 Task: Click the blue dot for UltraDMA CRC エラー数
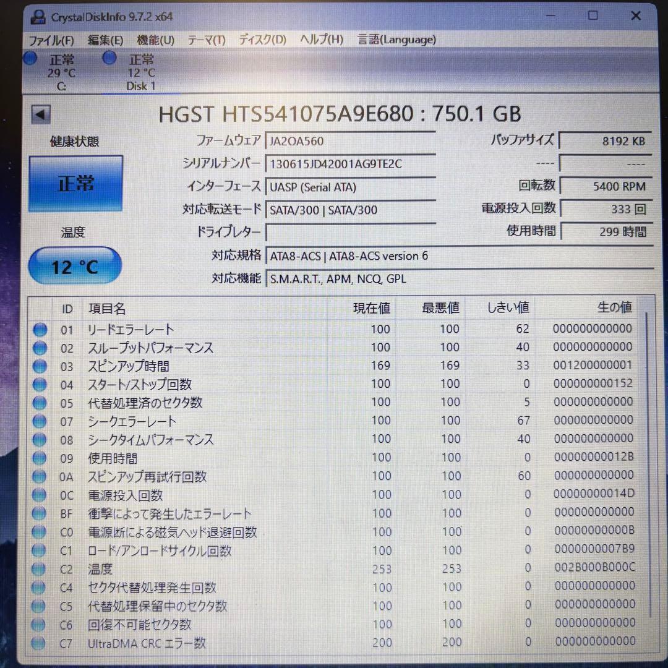pyautogui.click(x=38, y=643)
